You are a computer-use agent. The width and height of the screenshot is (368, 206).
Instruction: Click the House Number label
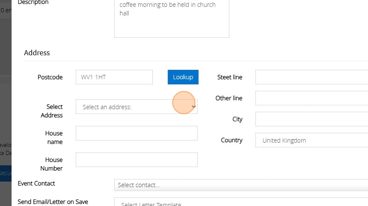(x=52, y=164)
